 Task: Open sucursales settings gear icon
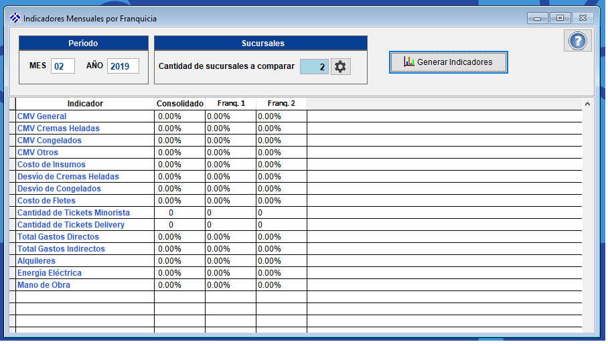341,67
